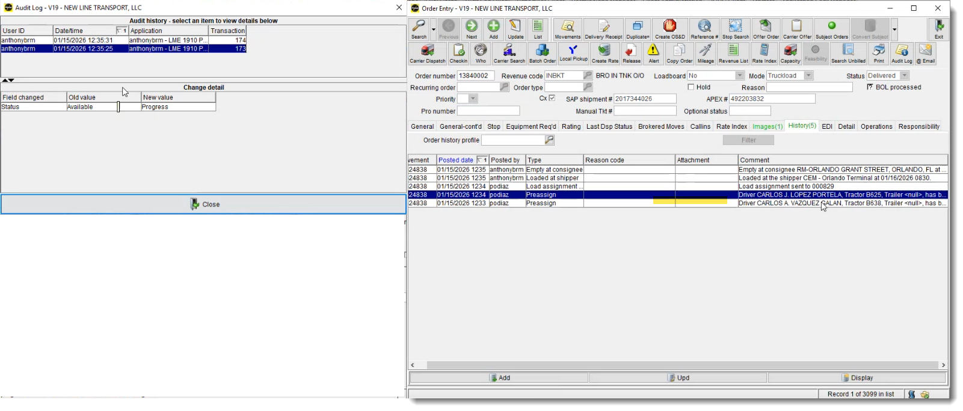This screenshot has height=411, width=963.
Task: Switch to the Stop tab
Action: tap(494, 126)
